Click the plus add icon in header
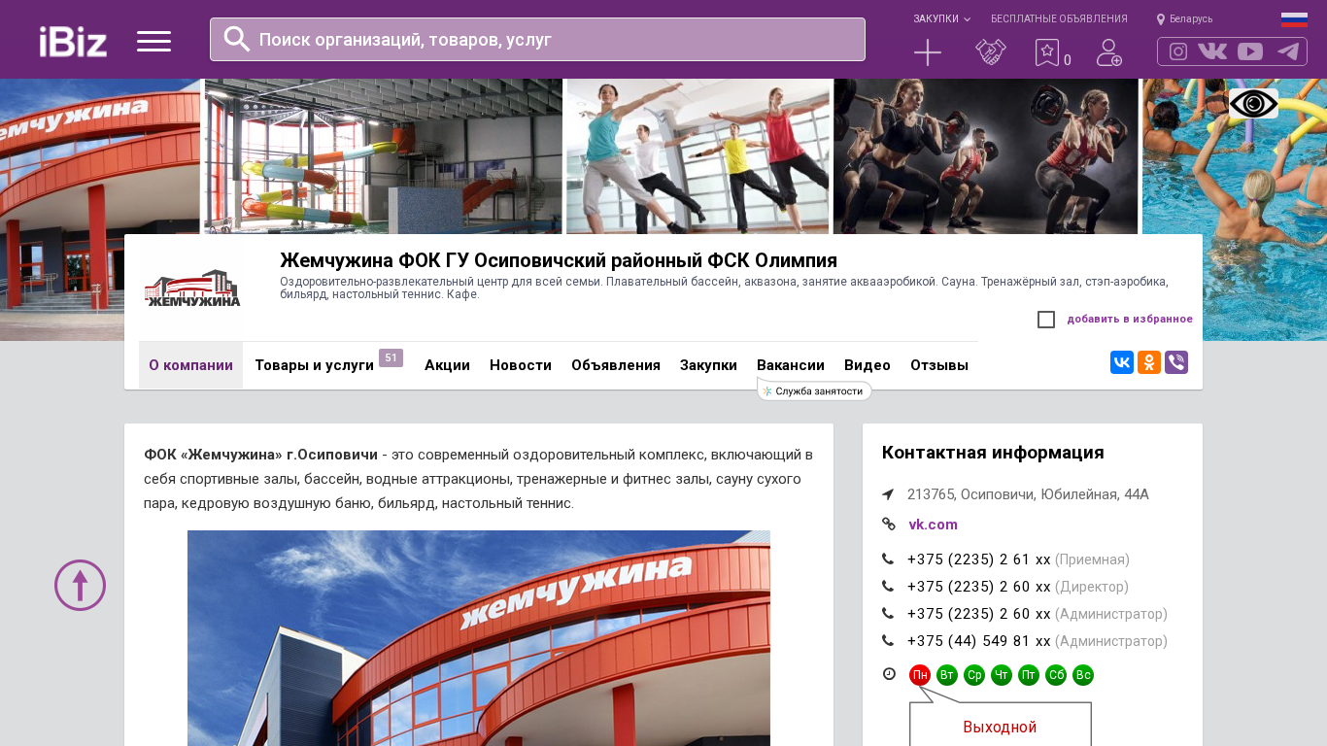Viewport: 1327px width, 746px height. point(928,52)
